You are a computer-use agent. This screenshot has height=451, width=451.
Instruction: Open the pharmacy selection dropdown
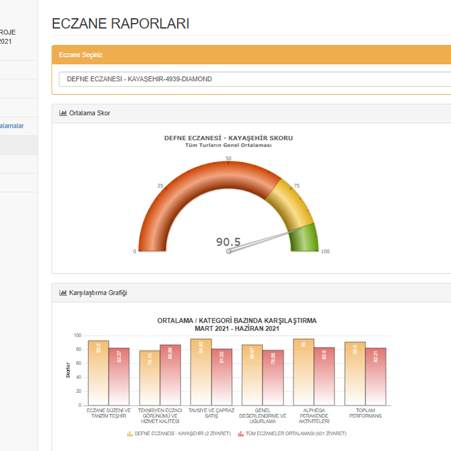255,79
